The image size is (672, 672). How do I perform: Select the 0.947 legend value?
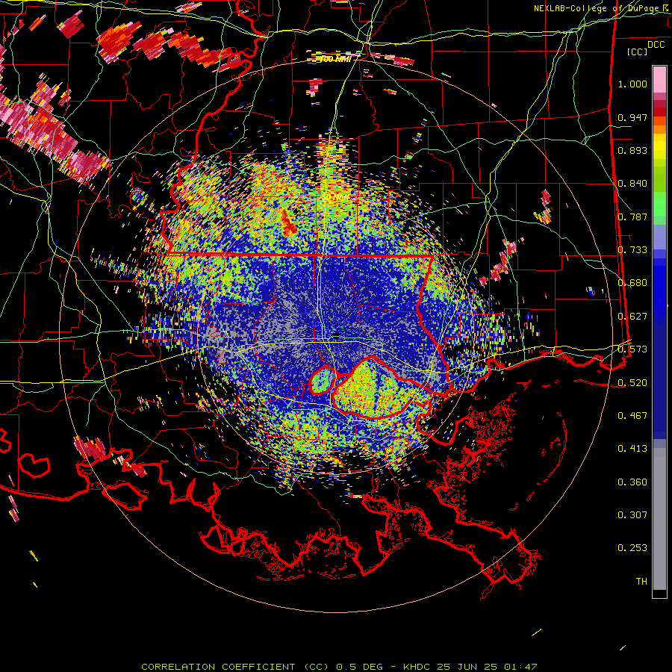point(632,117)
